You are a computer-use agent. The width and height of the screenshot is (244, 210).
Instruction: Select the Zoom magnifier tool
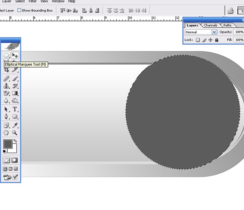pos(15,133)
